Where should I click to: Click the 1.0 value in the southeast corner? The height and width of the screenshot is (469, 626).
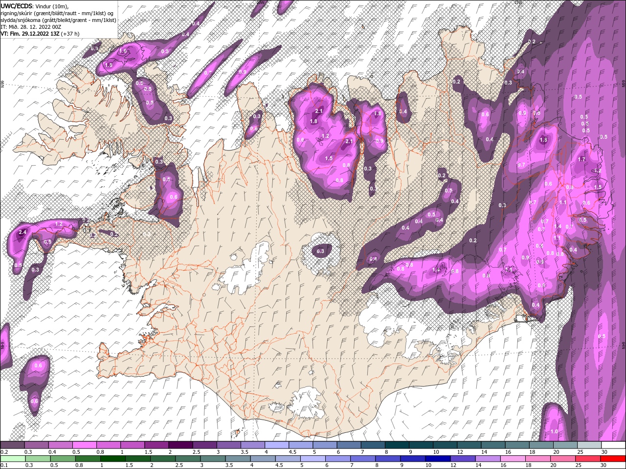click(x=554, y=431)
